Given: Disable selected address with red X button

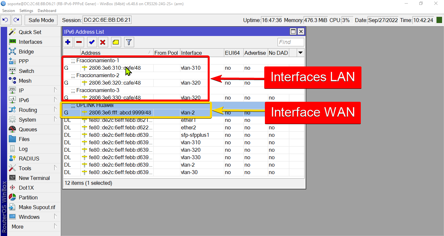Looking at the screenshot, I should coord(103,42).
